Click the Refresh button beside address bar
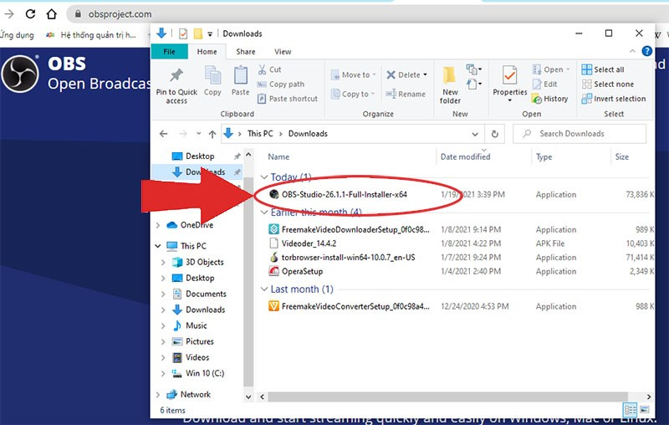Viewport: 669px width, 425px height. (495, 134)
